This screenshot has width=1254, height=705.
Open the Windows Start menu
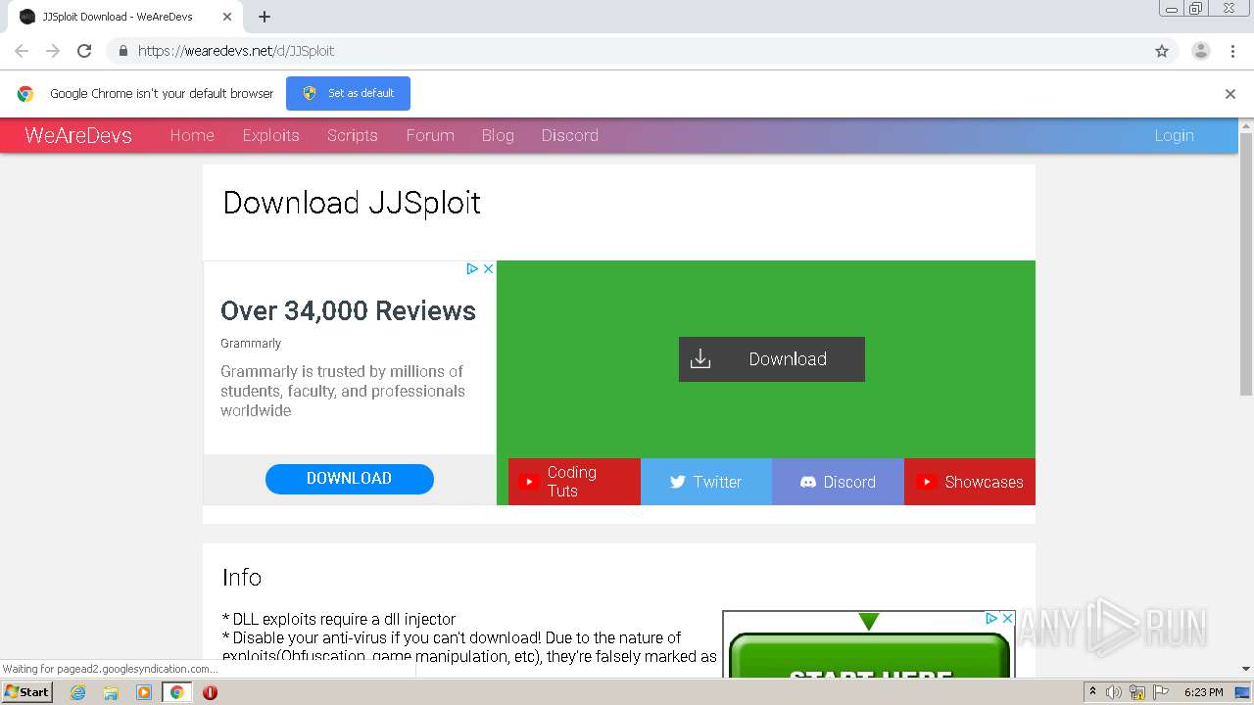[26, 692]
